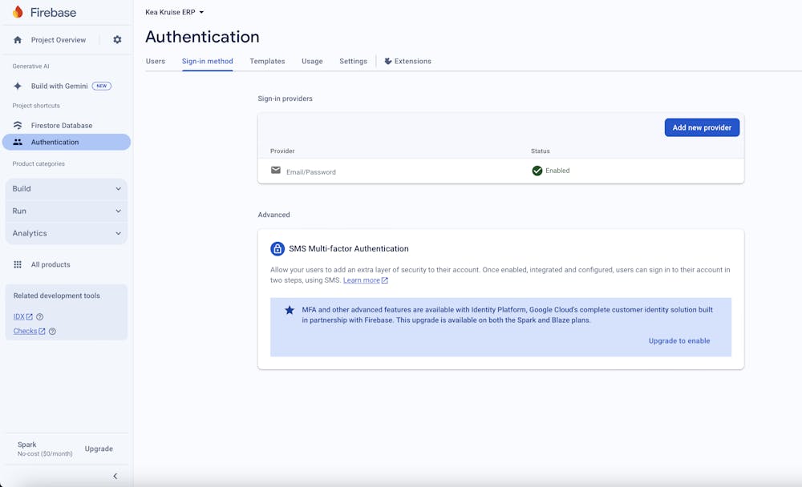802x487 pixels.
Task: Click Upgrade to enable link
Action: click(679, 341)
